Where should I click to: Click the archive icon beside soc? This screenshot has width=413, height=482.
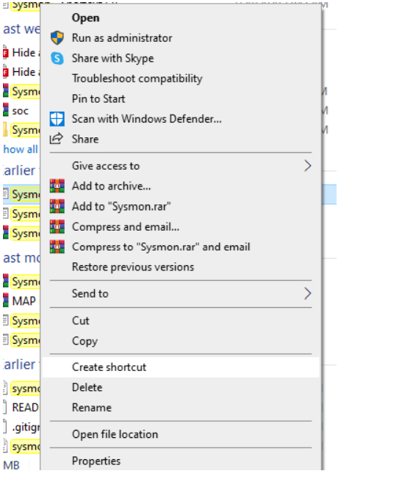click(x=6, y=110)
